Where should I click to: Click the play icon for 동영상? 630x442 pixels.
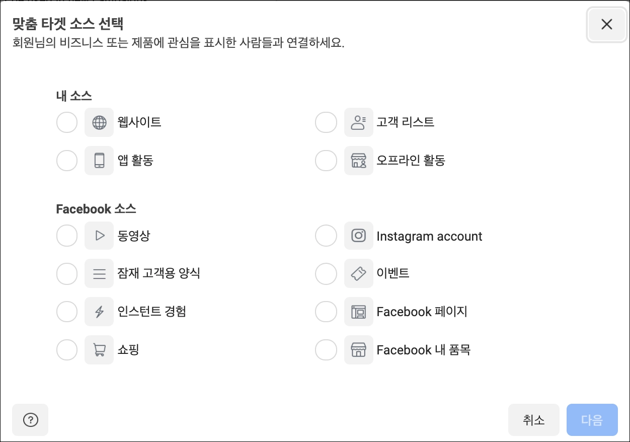click(99, 236)
